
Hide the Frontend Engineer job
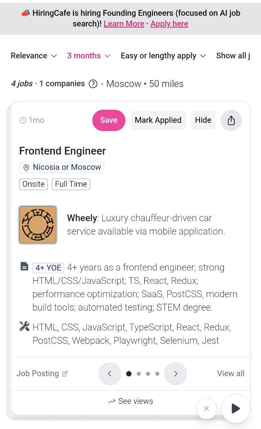click(203, 120)
